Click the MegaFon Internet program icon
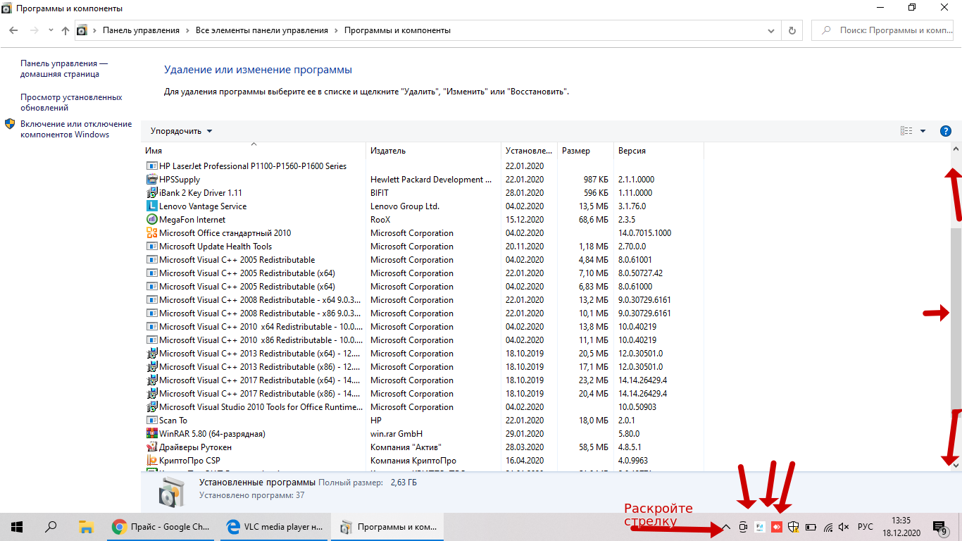Image resolution: width=962 pixels, height=541 pixels. coord(151,220)
